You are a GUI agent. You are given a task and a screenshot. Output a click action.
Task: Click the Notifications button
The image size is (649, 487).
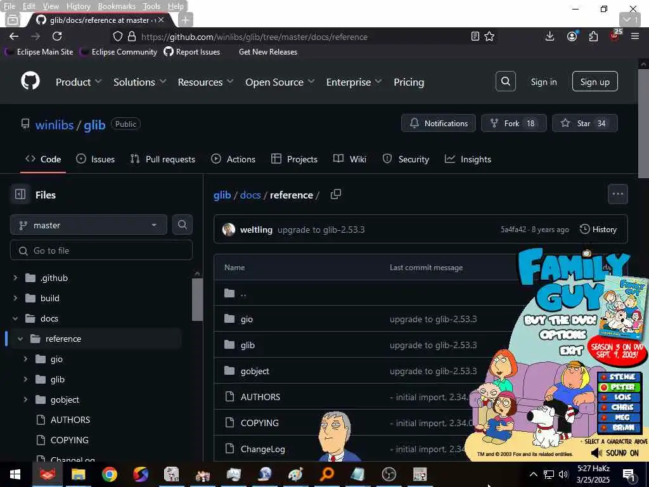439,123
